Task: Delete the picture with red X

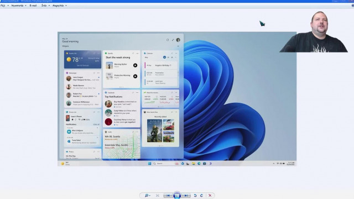Action: pos(210,195)
